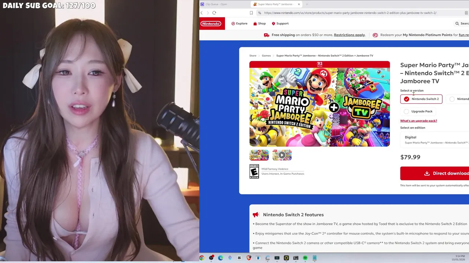The image size is (469, 263).
Task: Open the Explore menu
Action: point(239,23)
